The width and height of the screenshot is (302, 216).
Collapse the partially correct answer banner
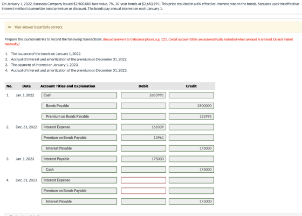tap(10, 27)
